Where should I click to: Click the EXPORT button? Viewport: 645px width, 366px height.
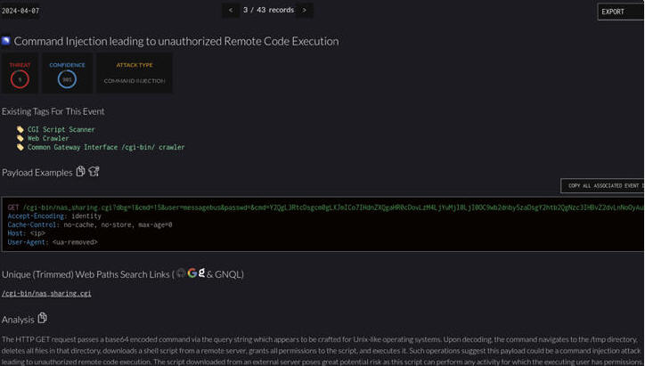[x=621, y=12]
